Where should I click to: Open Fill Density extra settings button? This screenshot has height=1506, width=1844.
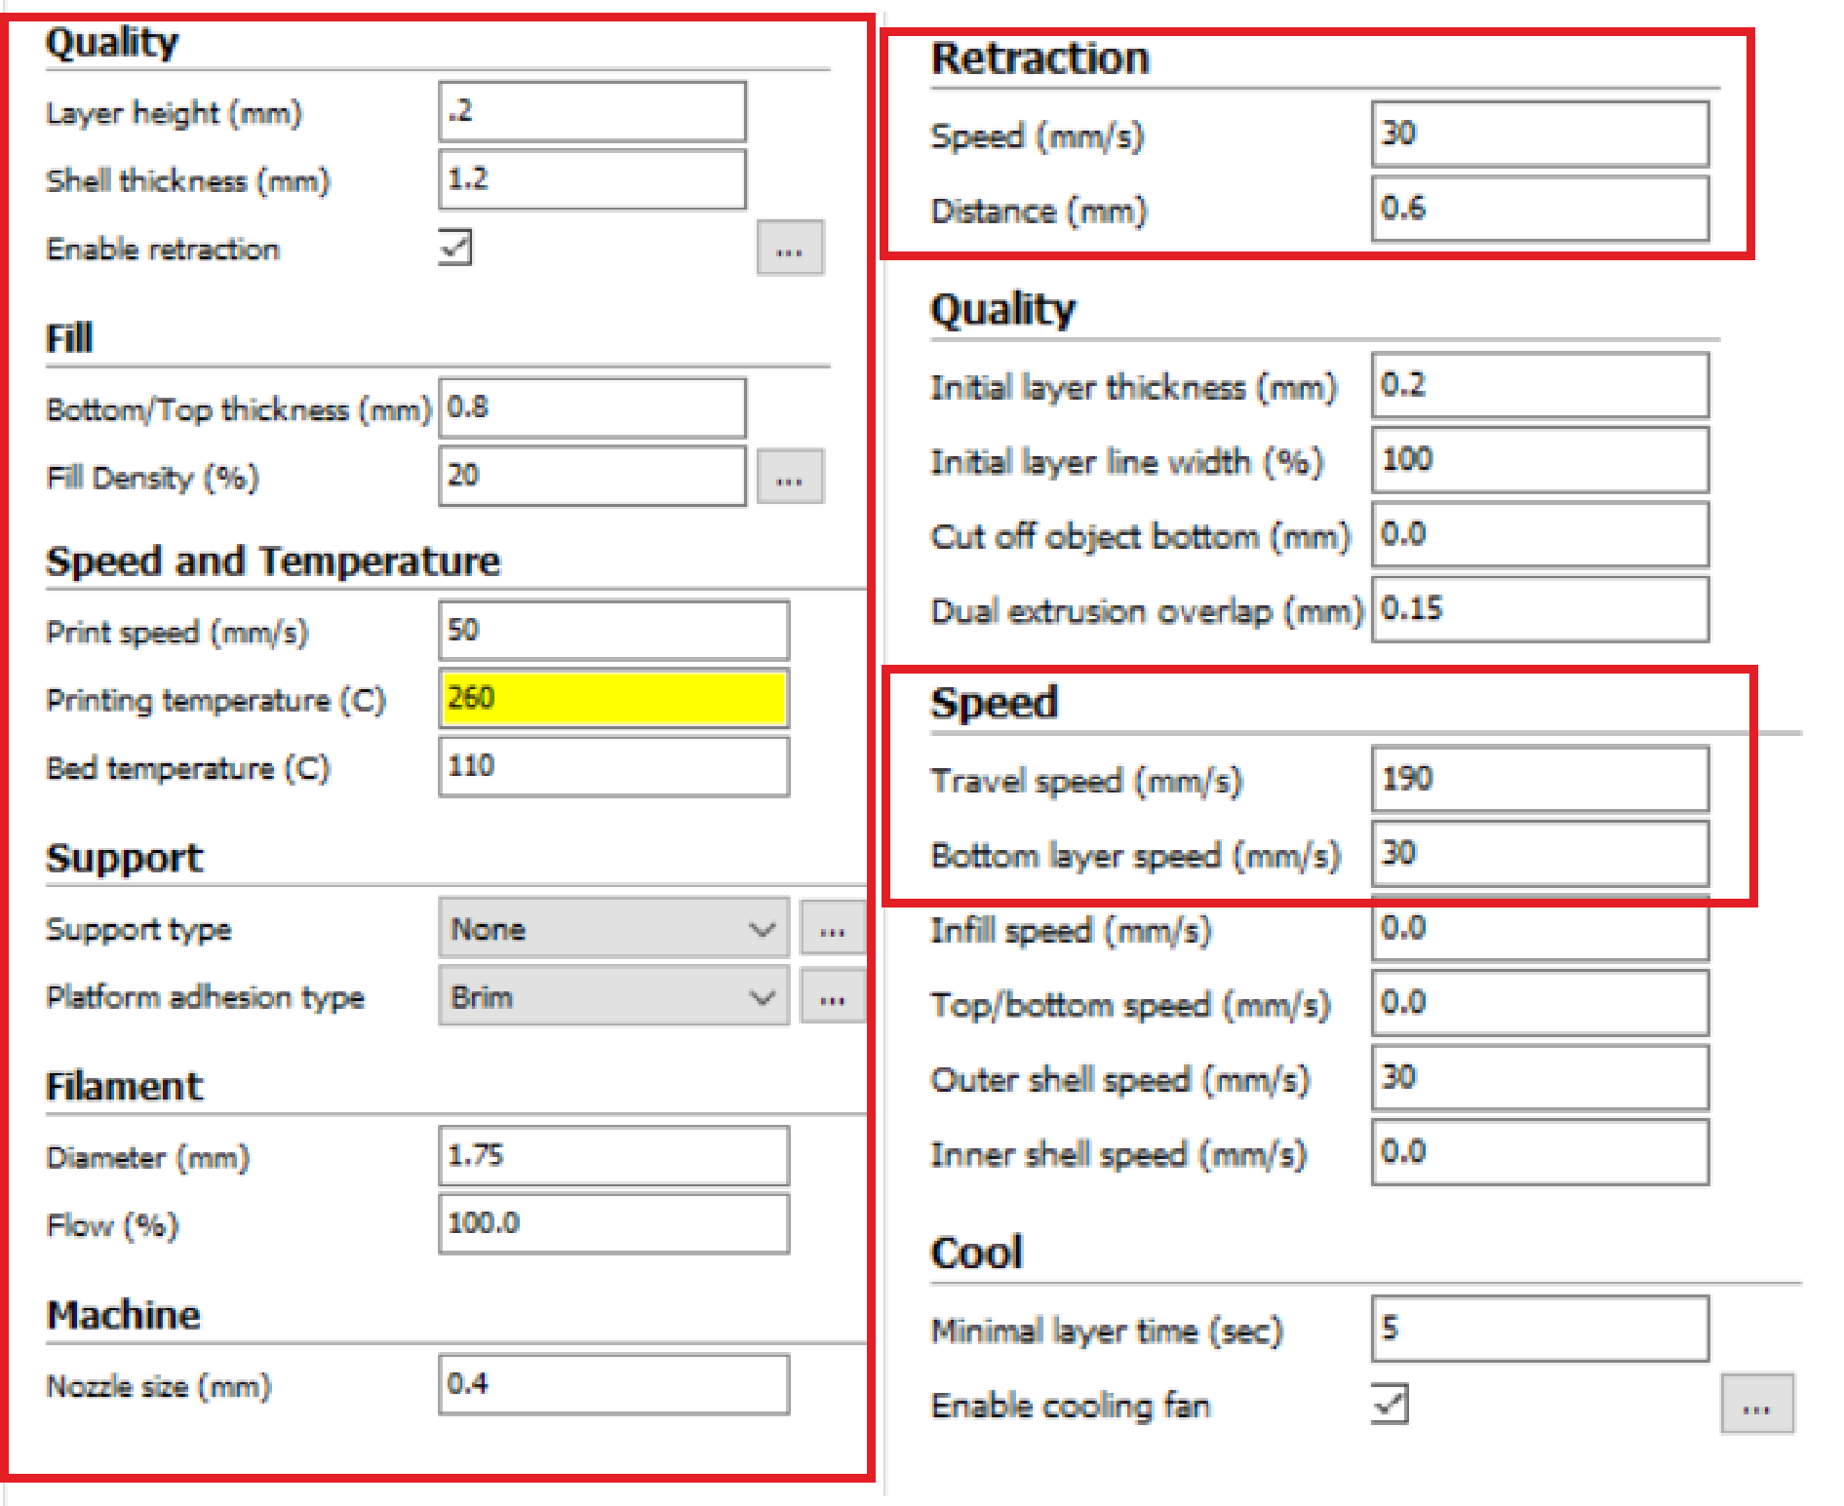click(789, 478)
